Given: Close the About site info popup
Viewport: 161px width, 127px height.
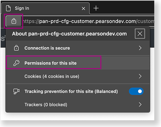Looking at the screenshot, I should point(140,34).
